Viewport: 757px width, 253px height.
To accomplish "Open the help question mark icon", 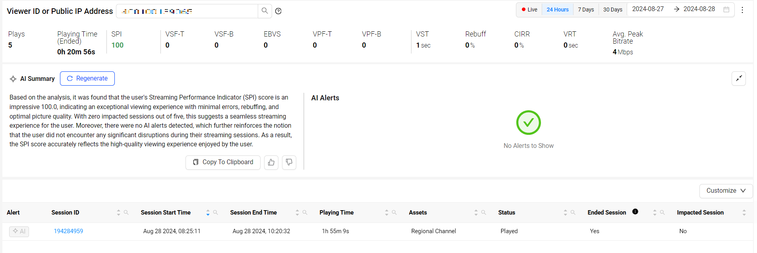I will tap(278, 11).
